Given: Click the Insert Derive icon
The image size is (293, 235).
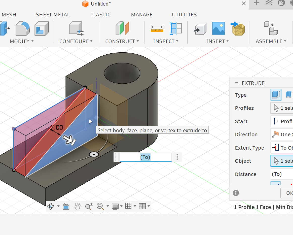Looking at the screenshot, I should tap(200, 29).
